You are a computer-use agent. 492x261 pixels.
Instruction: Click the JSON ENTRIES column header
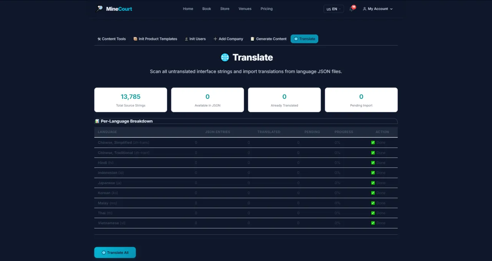(x=218, y=132)
